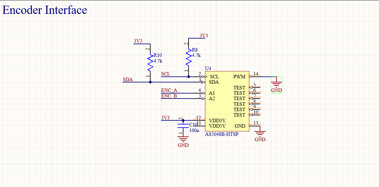This screenshot has height=187, width=379.
Task: Click the 3V3 junction above C10
Action: point(183,120)
